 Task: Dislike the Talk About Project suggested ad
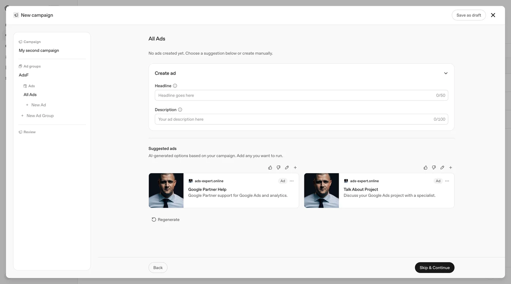pos(434,168)
